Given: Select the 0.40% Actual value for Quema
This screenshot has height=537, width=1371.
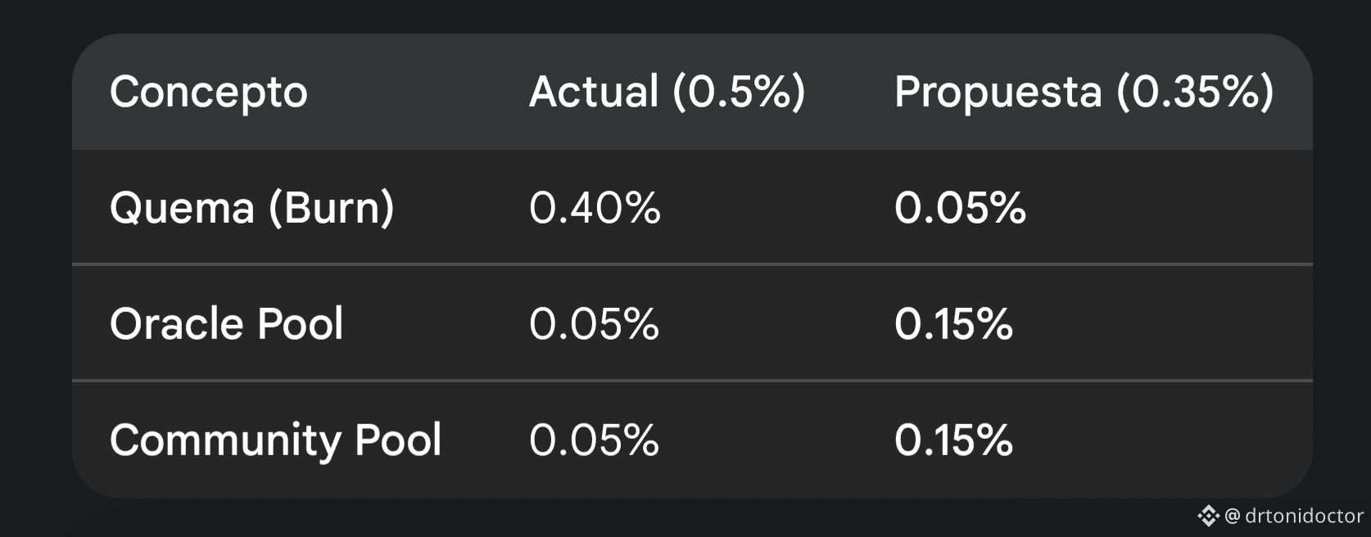Looking at the screenshot, I should [x=595, y=208].
